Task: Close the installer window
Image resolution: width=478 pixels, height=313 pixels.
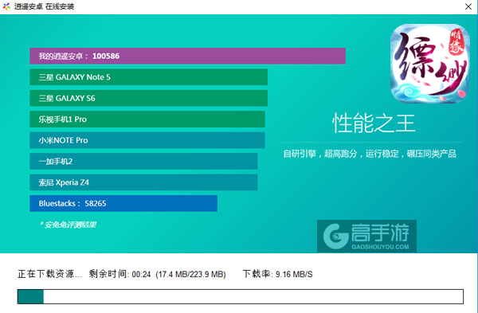Action: [x=468, y=6]
